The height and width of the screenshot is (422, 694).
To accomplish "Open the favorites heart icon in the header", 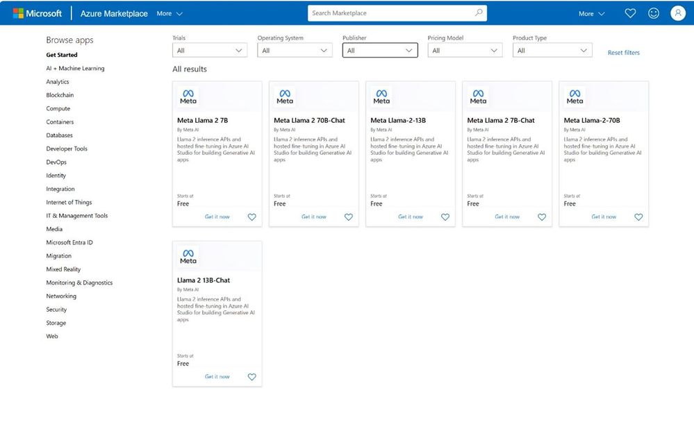I will pos(630,13).
